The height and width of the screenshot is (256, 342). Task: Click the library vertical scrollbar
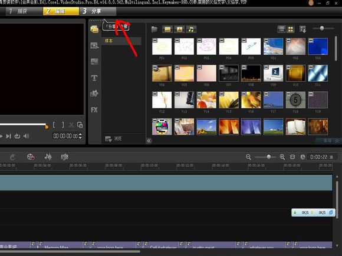click(x=336, y=48)
